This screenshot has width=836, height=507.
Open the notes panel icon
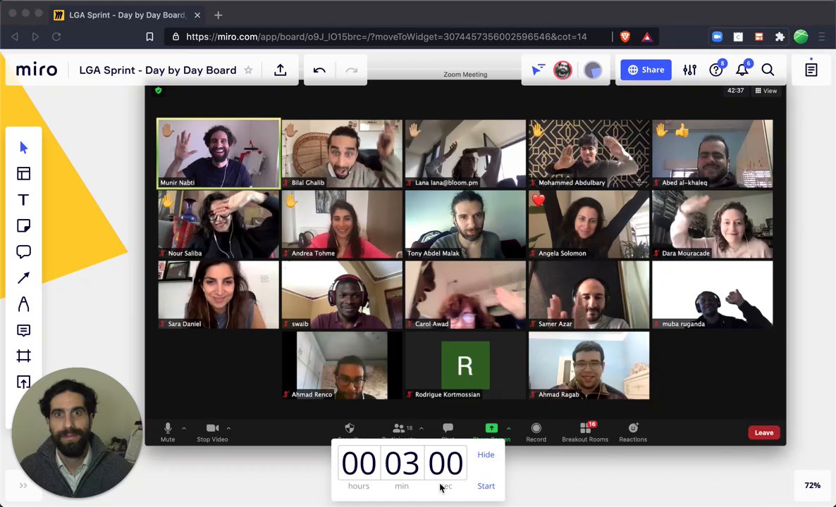point(811,69)
